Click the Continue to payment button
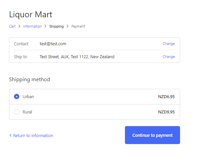This screenshot has width=197, height=167. click(x=152, y=135)
